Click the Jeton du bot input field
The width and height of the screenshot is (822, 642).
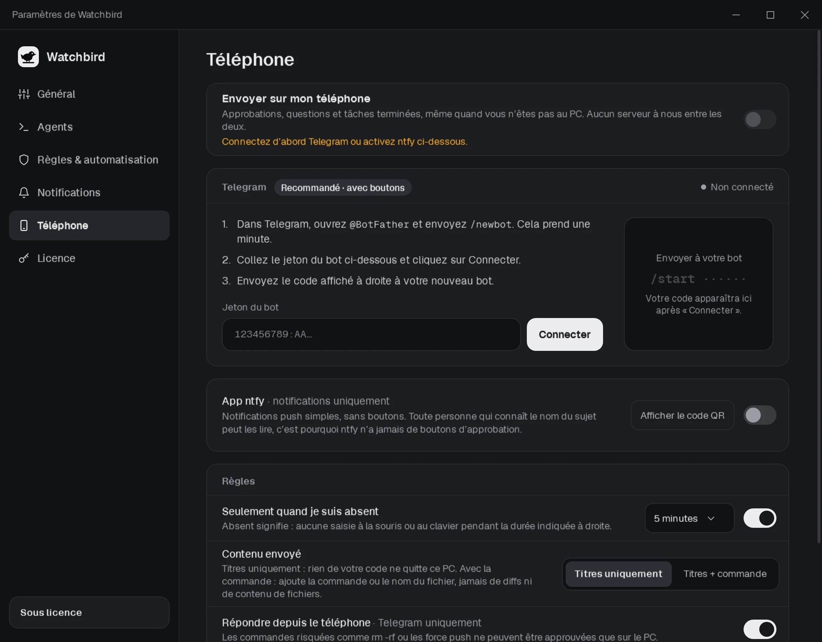pos(371,334)
